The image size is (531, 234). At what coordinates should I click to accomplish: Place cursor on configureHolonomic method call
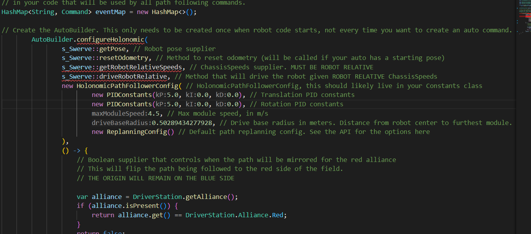click(110, 39)
